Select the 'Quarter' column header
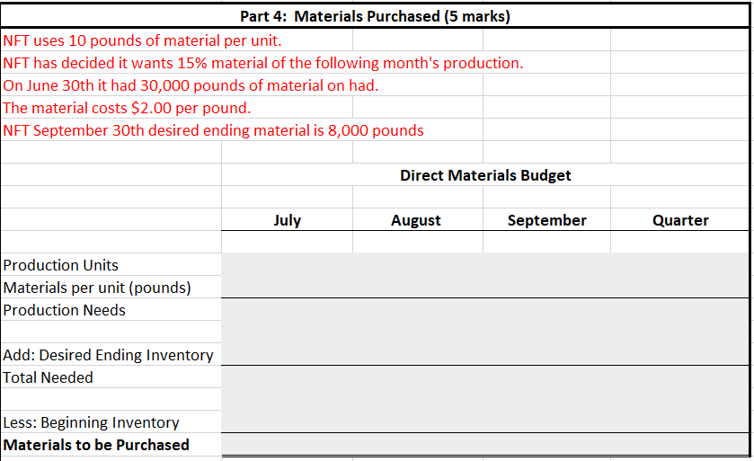The width and height of the screenshot is (754, 461). (680, 219)
